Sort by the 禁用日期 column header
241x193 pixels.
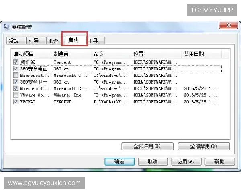pos(202,54)
